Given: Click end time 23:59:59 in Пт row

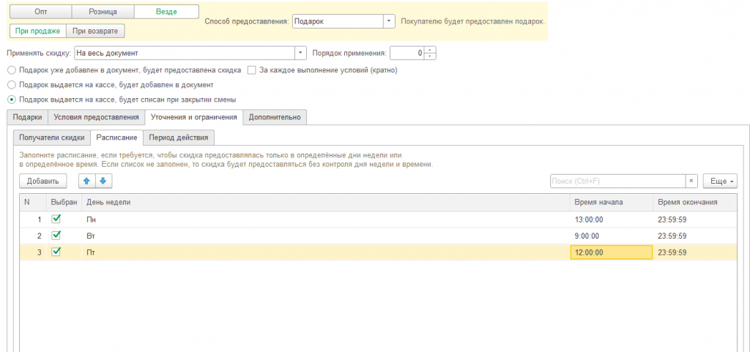Looking at the screenshot, I should (x=695, y=252).
